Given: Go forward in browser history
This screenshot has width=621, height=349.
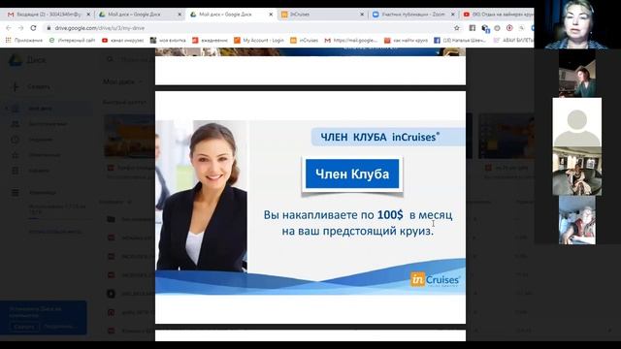Looking at the screenshot, I should coord(21,28).
